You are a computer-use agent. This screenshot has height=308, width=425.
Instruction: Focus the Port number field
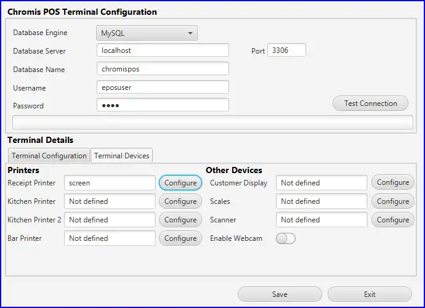pyautogui.click(x=286, y=51)
